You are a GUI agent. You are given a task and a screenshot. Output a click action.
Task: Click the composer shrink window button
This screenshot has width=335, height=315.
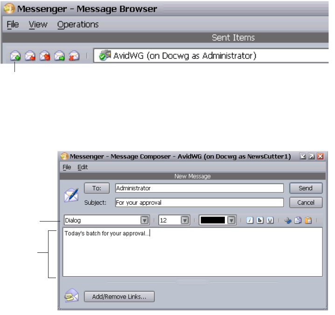[x=303, y=156]
